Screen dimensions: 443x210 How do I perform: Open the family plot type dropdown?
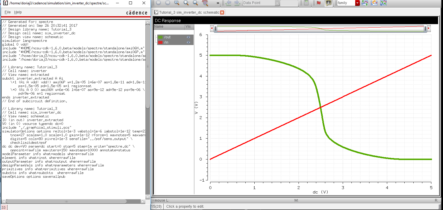[x=357, y=3]
